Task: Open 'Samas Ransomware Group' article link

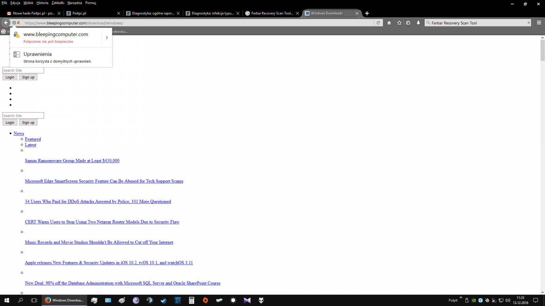Action: click(x=72, y=160)
